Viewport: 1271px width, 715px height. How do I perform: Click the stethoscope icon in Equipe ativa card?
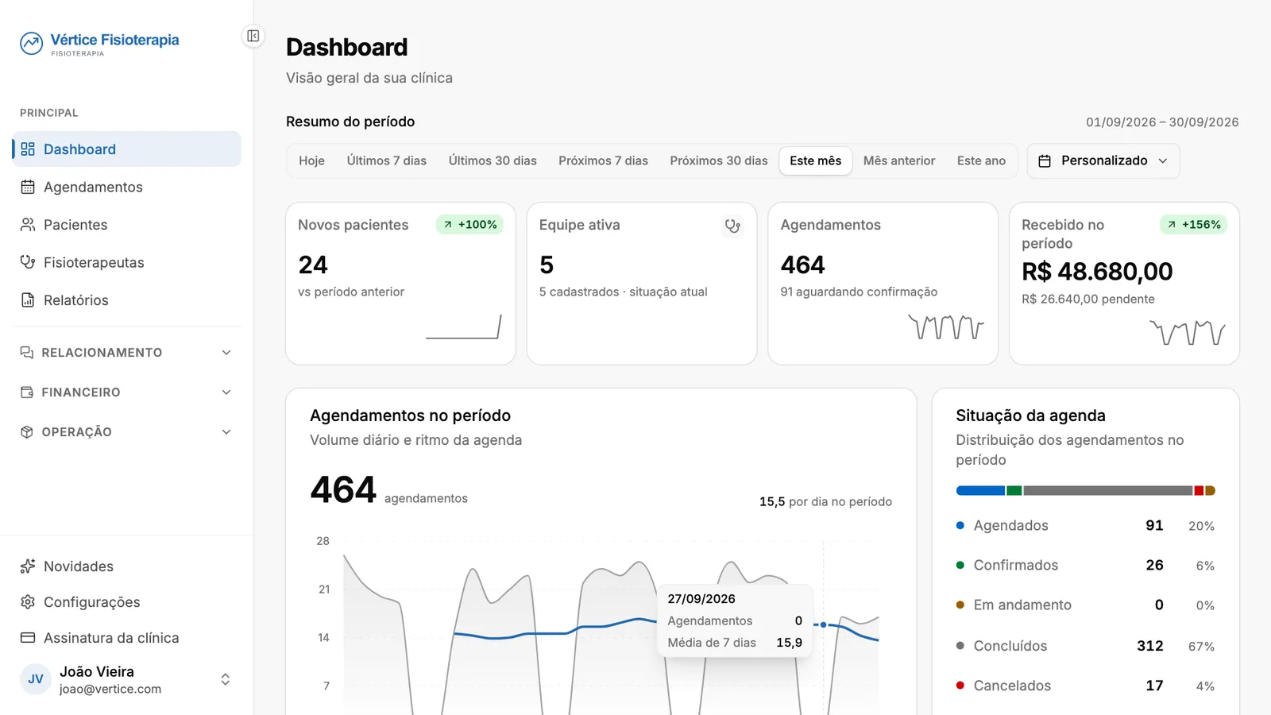point(732,226)
